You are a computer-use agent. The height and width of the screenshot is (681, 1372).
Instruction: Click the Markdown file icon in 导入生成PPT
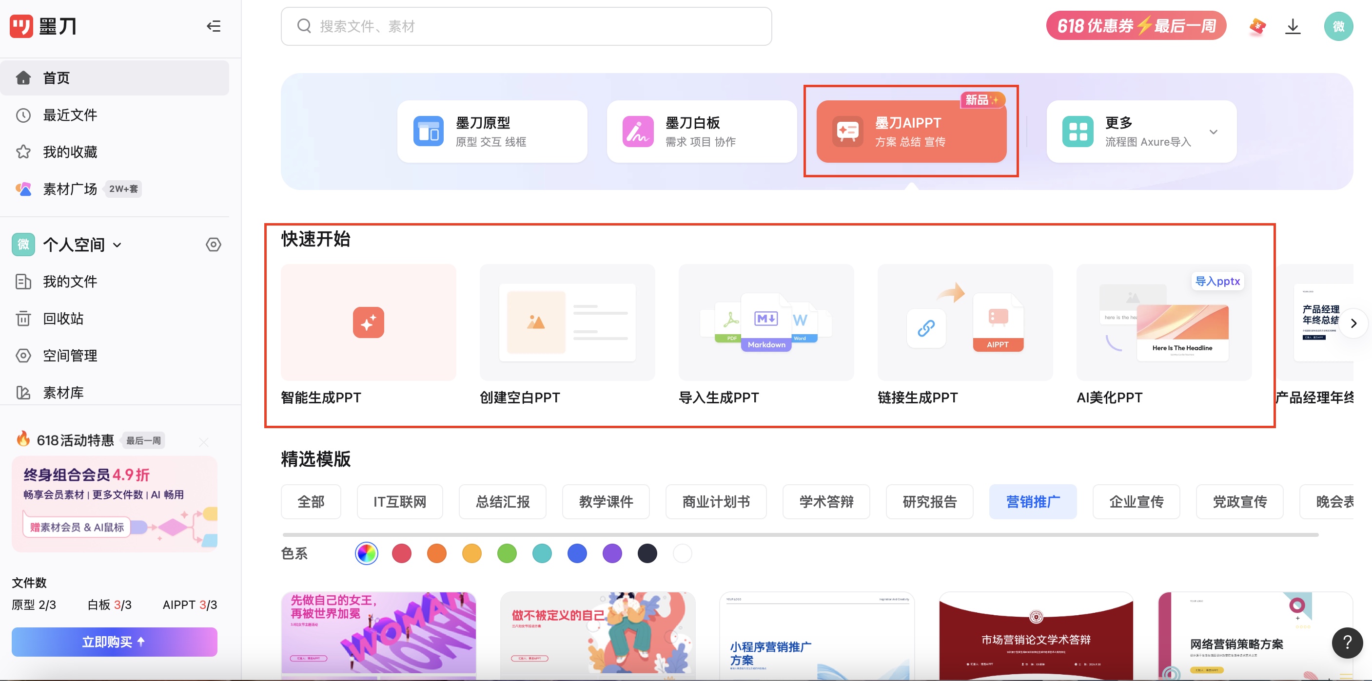(x=766, y=322)
